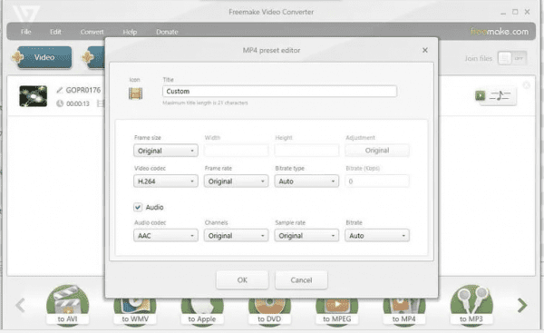Expand the Channels dropdown
This screenshot has width=544, height=333.
(237, 235)
